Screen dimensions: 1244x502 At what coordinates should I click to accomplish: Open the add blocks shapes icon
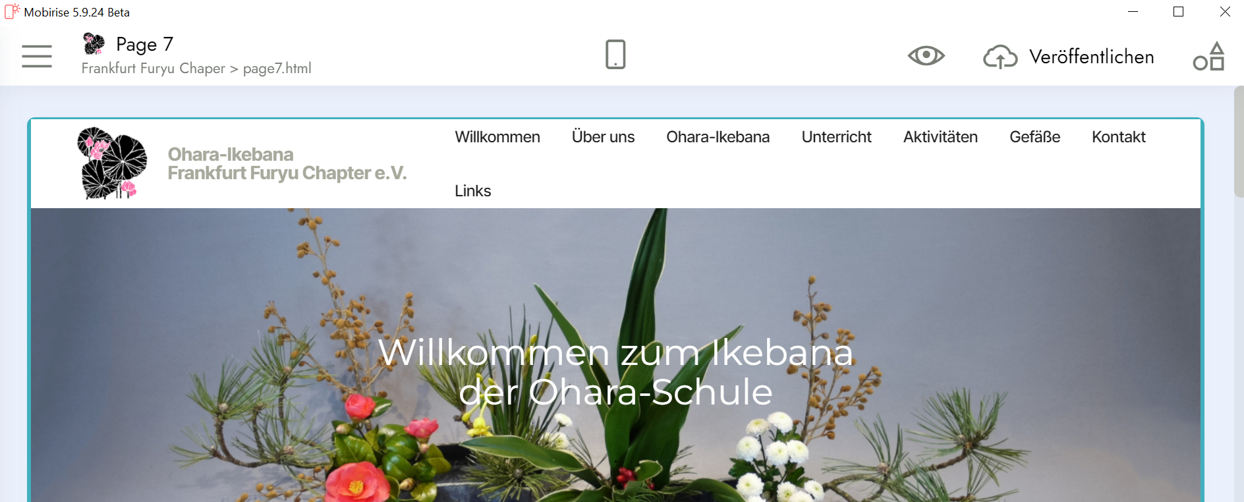[x=1209, y=57]
